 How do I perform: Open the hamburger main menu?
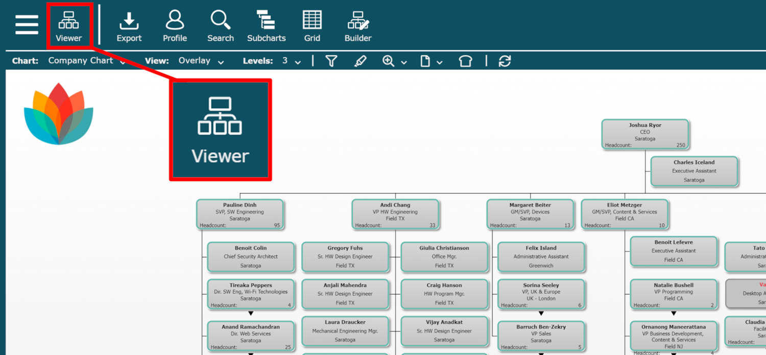coord(27,24)
